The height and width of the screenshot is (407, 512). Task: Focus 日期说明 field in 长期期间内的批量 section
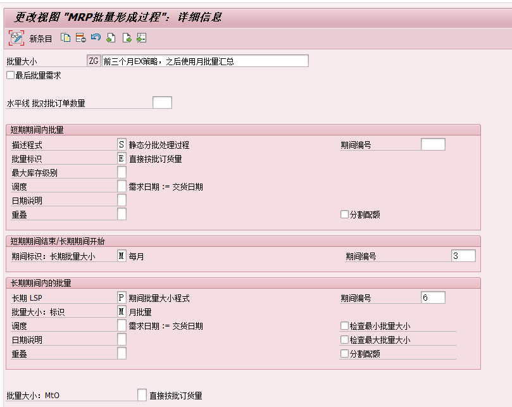click(x=122, y=339)
